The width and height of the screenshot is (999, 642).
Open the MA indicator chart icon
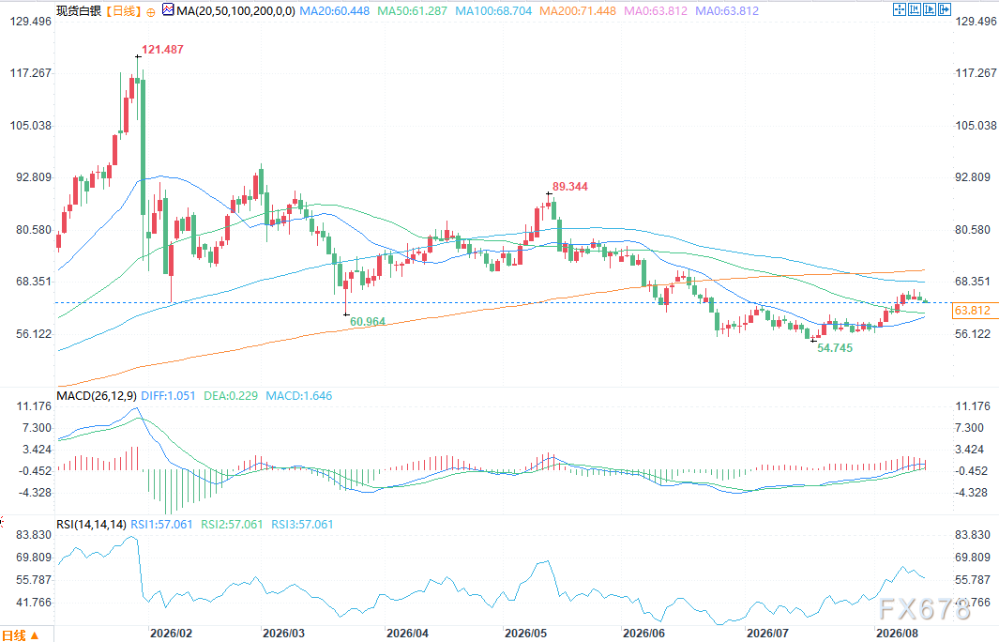pyautogui.click(x=168, y=9)
